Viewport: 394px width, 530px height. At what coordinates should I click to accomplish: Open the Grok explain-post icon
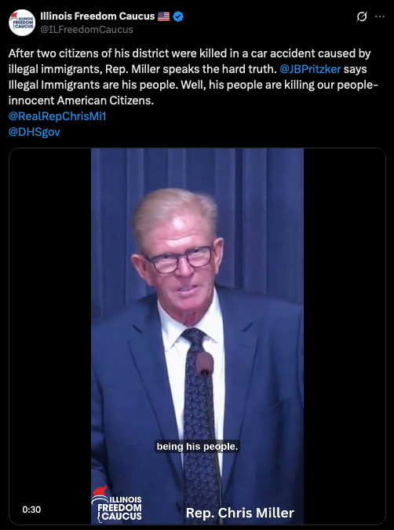[362, 16]
